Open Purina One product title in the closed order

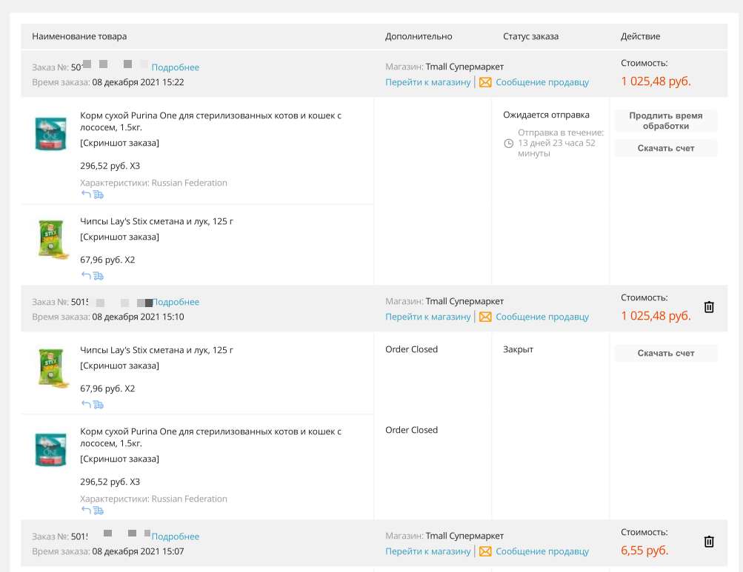(x=210, y=437)
